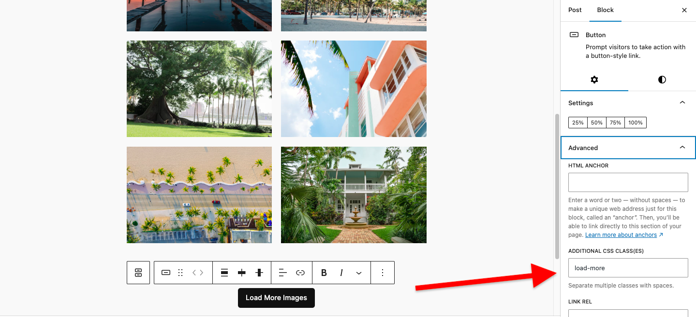The height and width of the screenshot is (317, 696).
Task: Collapse the Advanced panel
Action: click(628, 148)
